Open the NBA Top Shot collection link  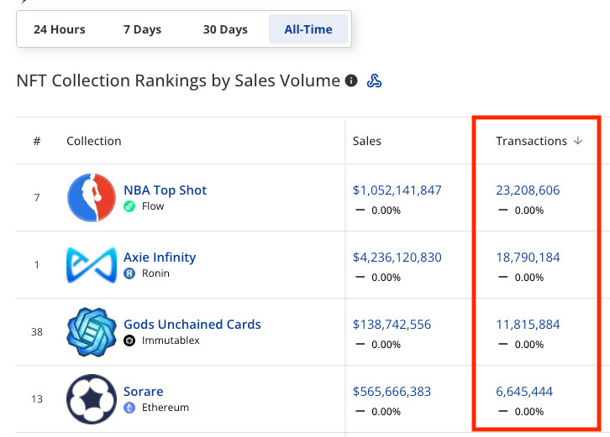pyautogui.click(x=165, y=190)
